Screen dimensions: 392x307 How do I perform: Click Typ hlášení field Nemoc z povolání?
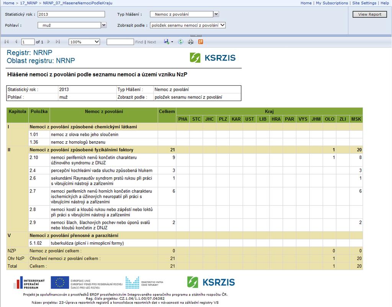tap(181, 14)
